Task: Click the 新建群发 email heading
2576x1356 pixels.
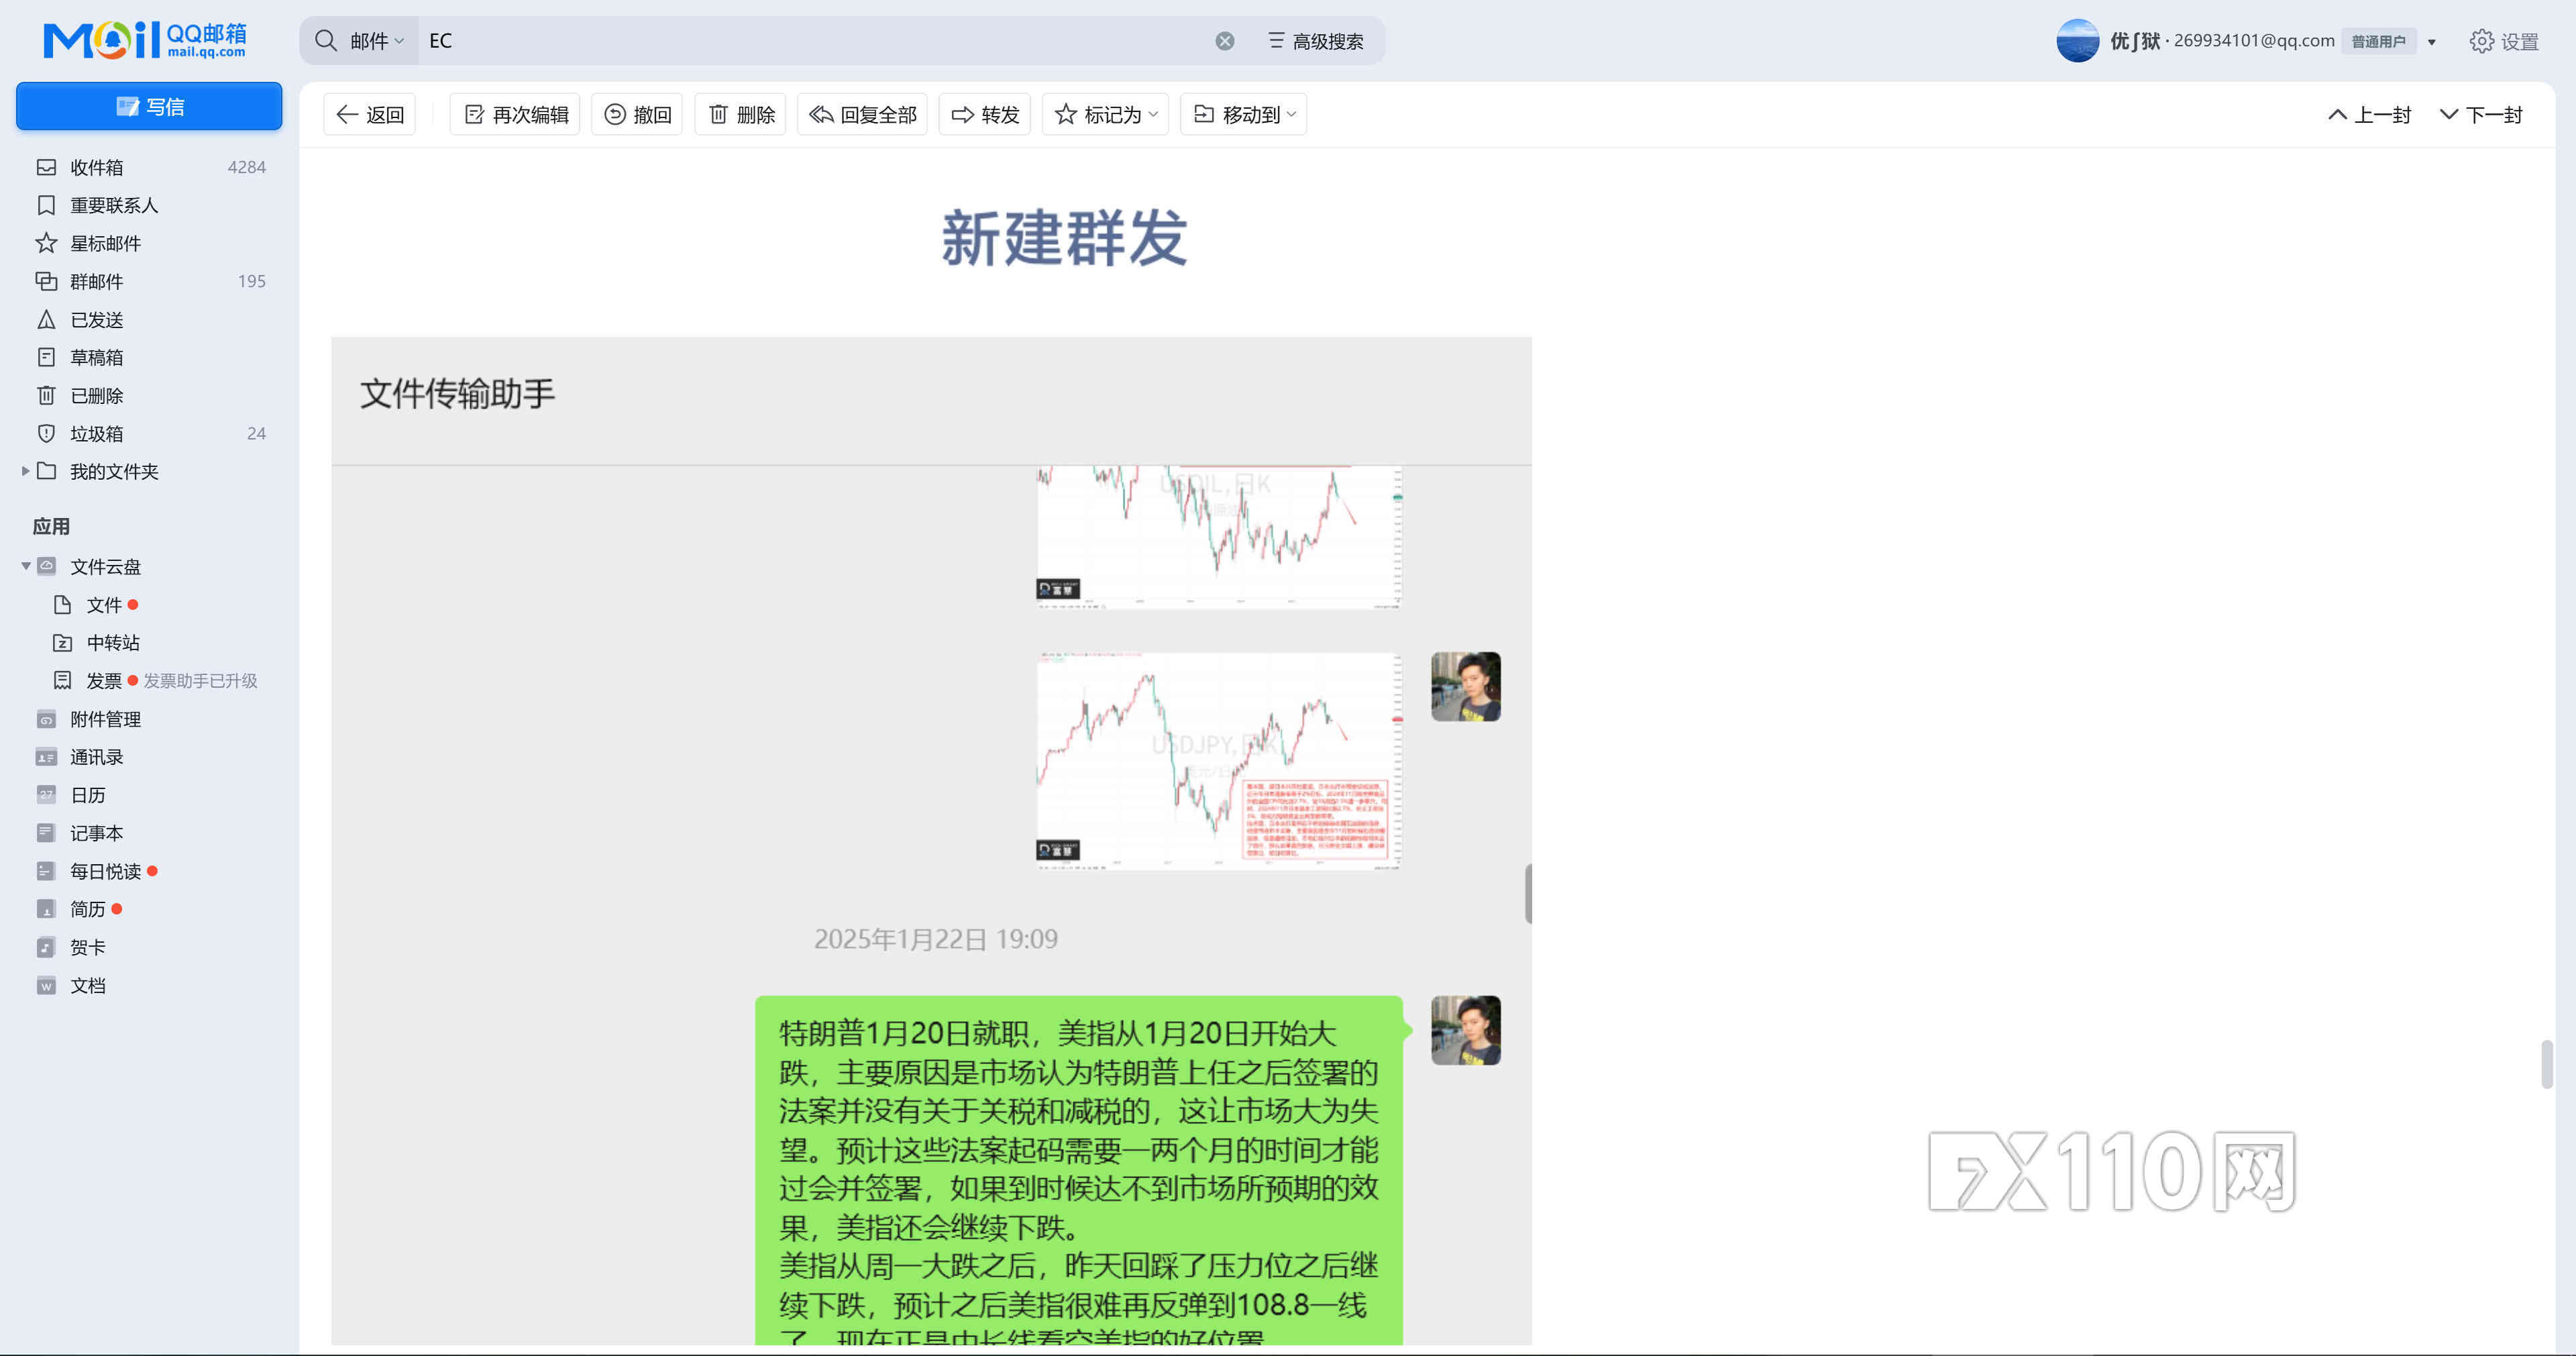Action: [x=1064, y=238]
